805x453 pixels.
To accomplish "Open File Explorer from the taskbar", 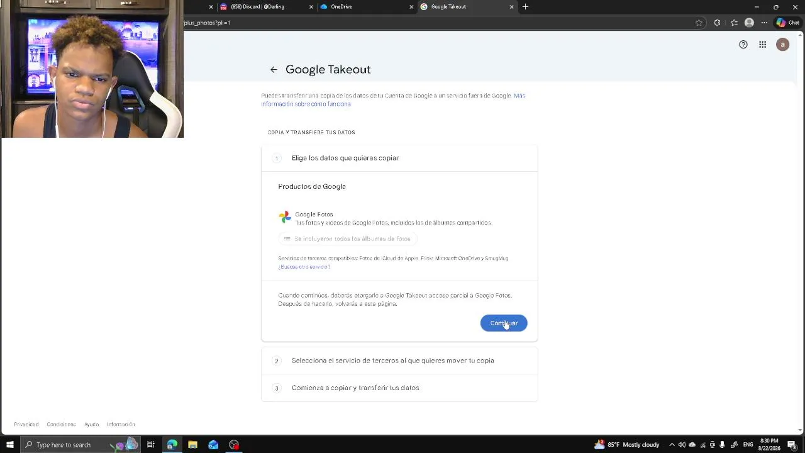I will 192,445.
